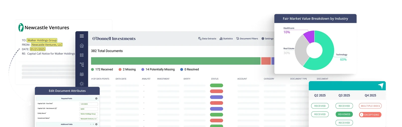Image resolution: width=402 pixels, height=127 pixels.
Task: Sort by DOCUMENT TYPE column header
Action: 298,79
